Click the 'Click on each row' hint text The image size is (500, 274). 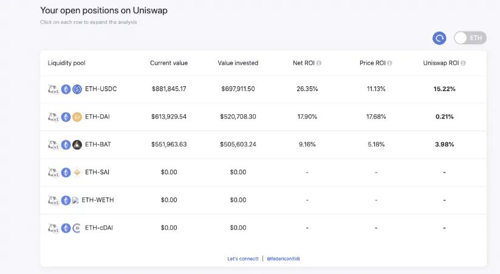point(88,22)
